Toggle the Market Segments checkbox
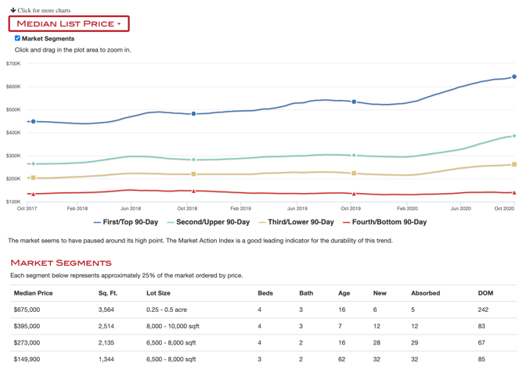The height and width of the screenshot is (372, 530). 17,38
